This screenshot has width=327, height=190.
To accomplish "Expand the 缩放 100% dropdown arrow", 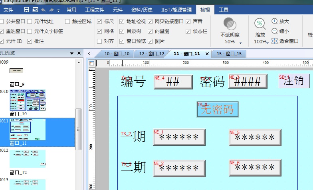I will click(267, 43).
